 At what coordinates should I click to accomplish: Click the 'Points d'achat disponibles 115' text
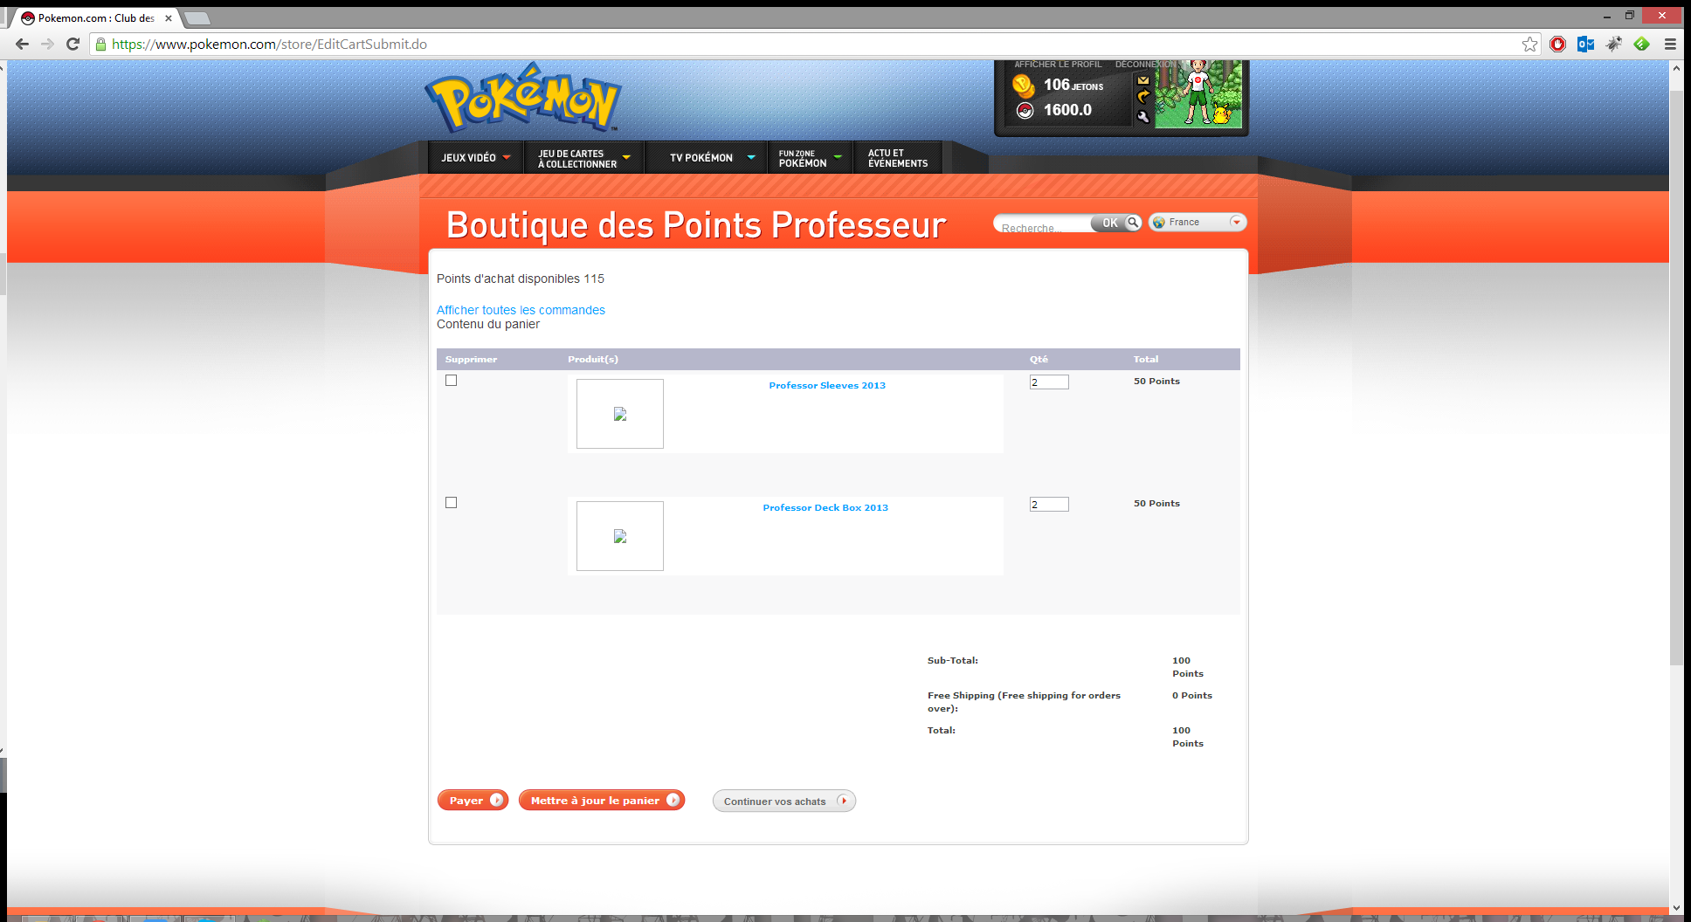tap(521, 279)
